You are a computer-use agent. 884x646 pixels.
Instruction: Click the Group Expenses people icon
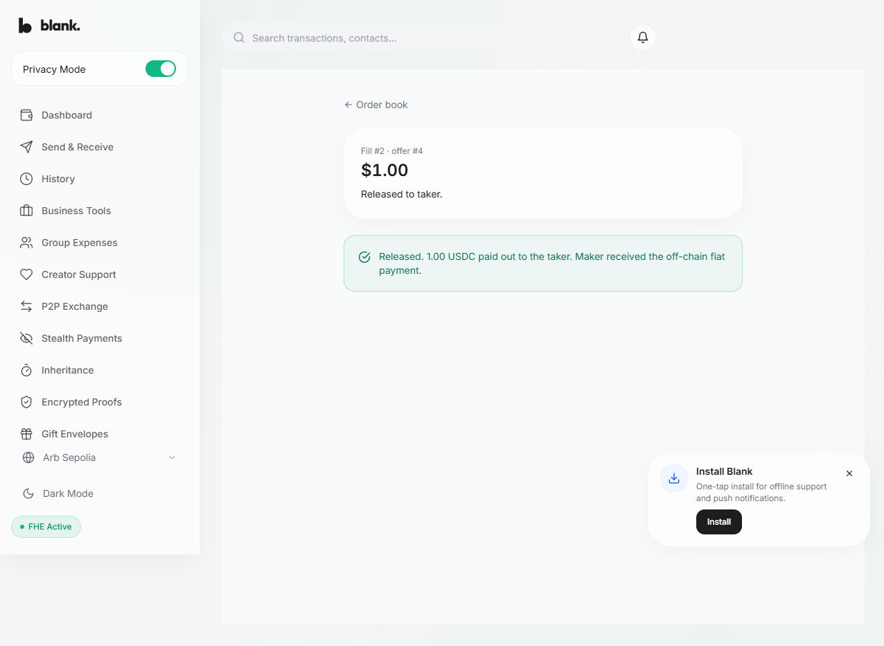tap(26, 243)
